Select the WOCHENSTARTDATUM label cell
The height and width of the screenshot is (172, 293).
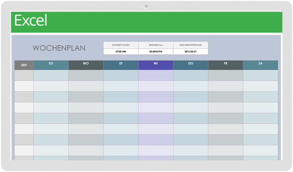point(190,45)
